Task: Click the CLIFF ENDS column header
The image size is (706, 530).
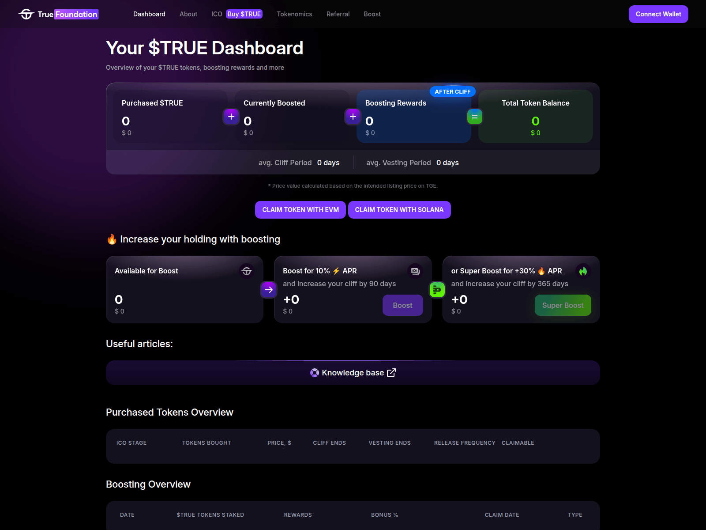Action: [330, 443]
